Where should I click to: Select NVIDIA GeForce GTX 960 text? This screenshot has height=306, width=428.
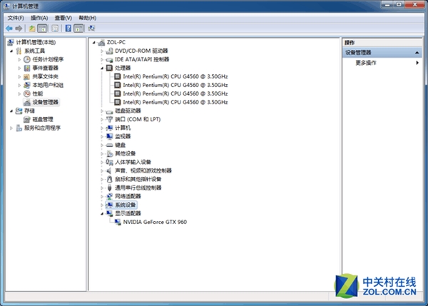(155, 222)
